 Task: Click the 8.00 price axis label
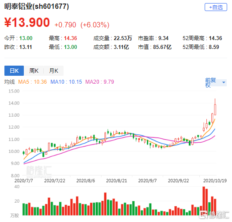tap(15, 176)
